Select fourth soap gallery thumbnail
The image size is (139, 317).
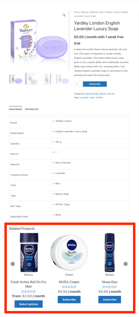coord(62,79)
